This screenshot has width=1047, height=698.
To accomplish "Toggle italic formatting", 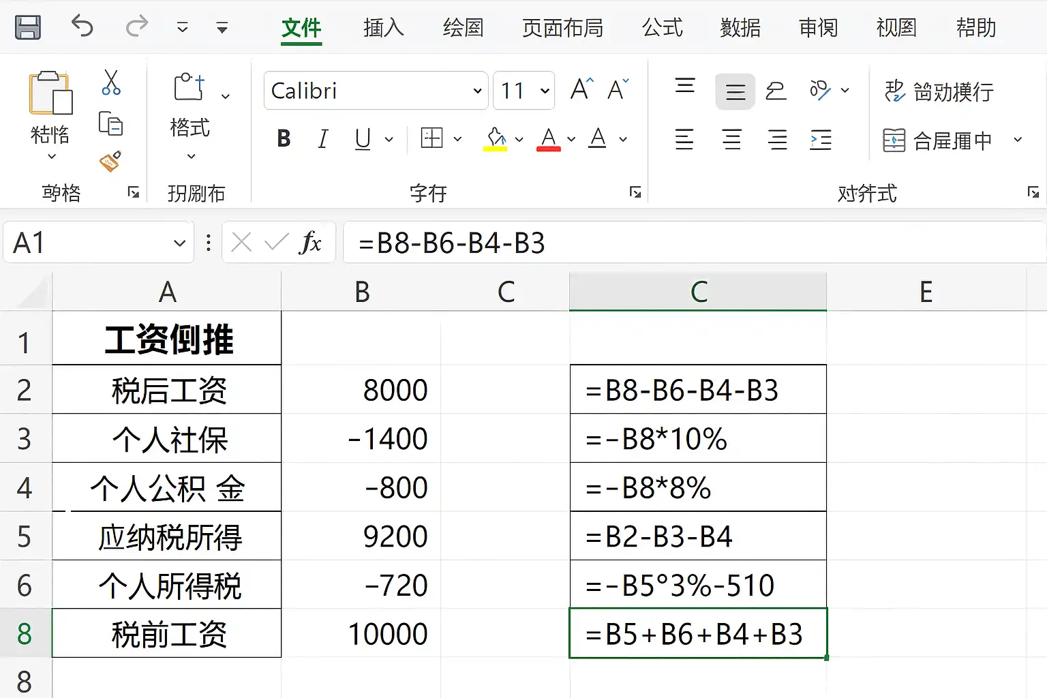I will point(323,138).
